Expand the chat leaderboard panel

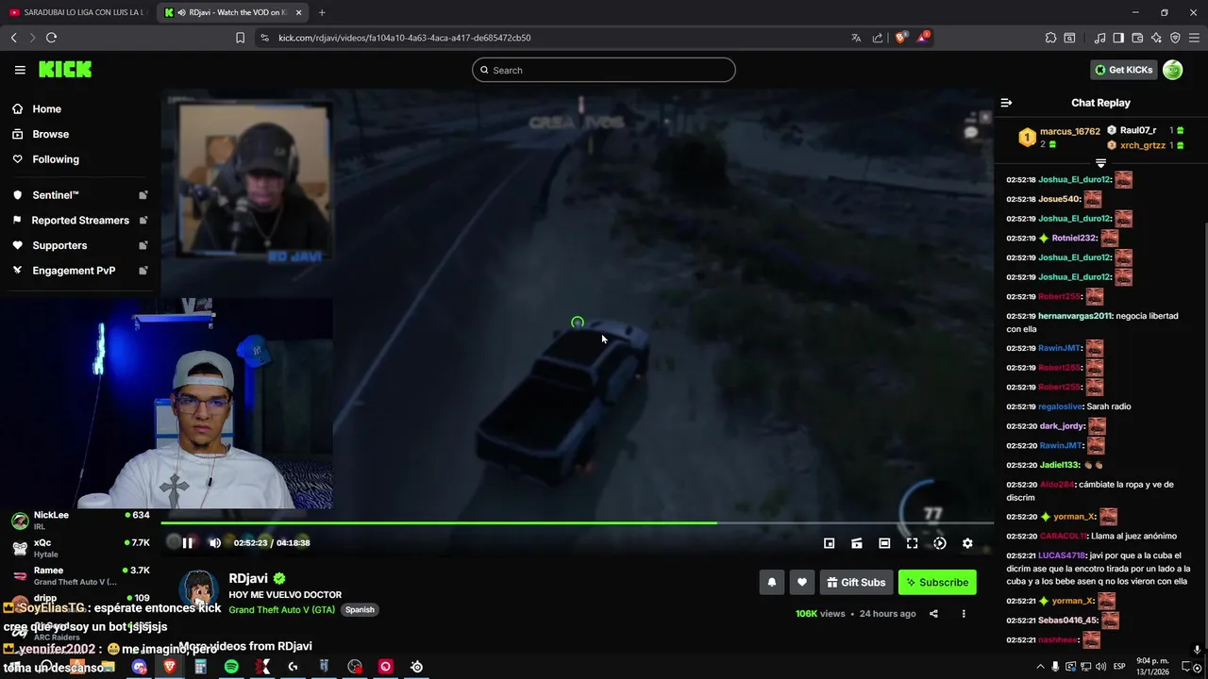[1100, 163]
